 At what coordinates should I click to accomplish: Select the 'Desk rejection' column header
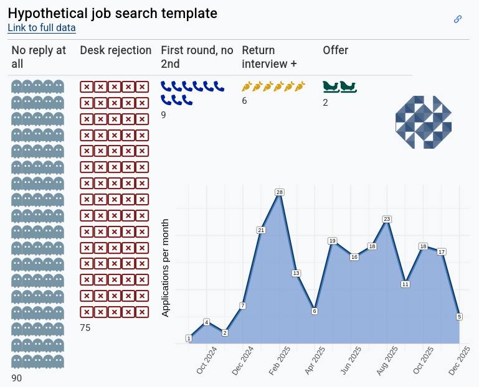(116, 50)
